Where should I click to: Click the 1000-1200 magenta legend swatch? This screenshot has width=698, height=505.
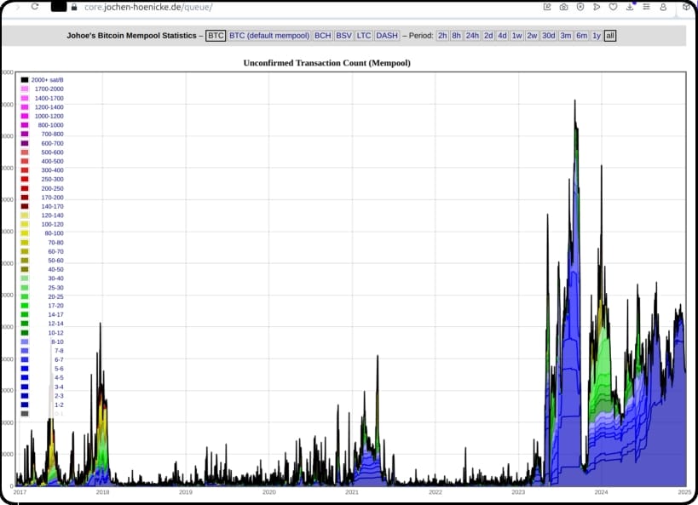[25, 116]
